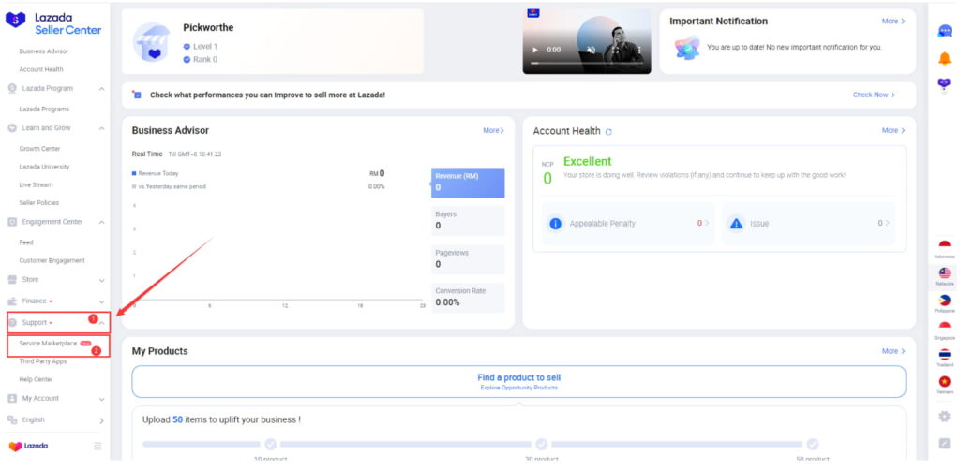The width and height of the screenshot is (960, 470).
Task: Click the second upload milestone checkmark
Action: point(541,445)
